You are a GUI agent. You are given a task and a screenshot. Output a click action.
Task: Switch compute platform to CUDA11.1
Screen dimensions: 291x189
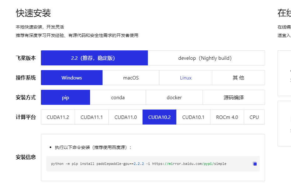point(91,117)
